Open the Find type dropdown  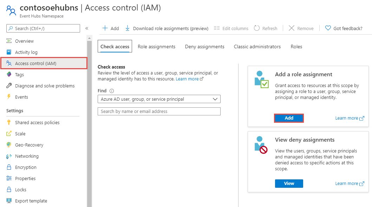coord(159,99)
